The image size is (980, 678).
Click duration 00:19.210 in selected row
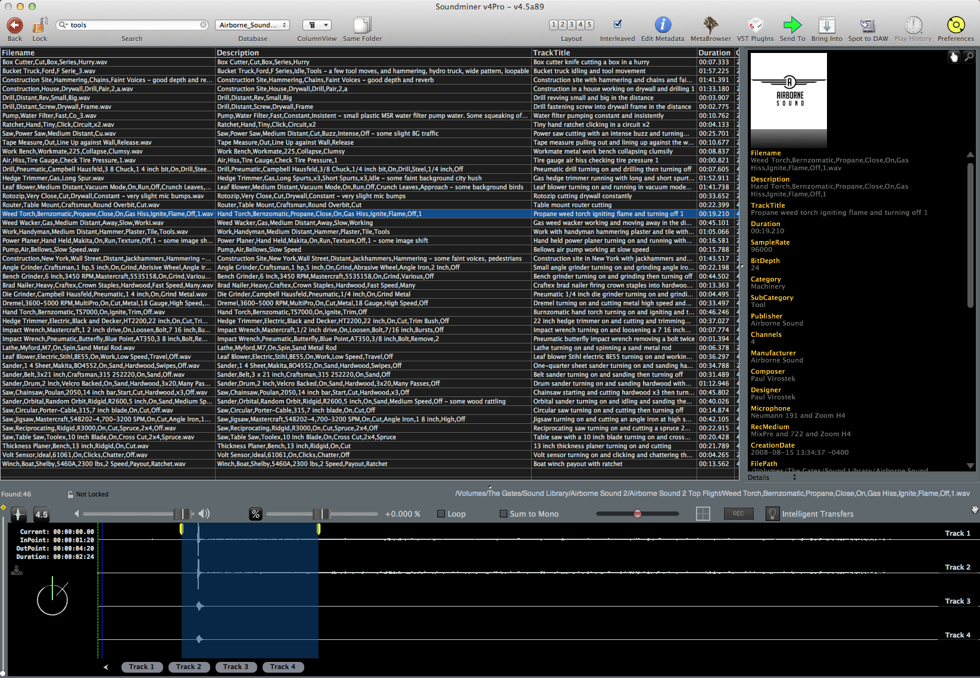coord(714,214)
